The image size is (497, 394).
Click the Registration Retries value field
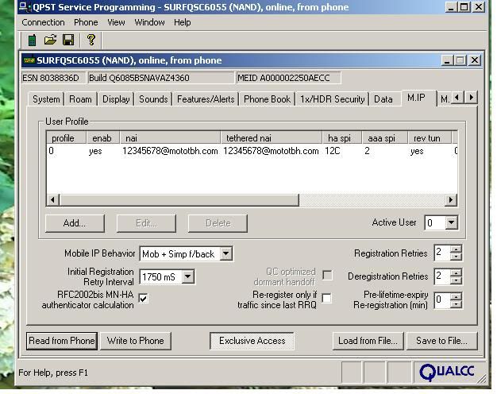tap(442, 253)
